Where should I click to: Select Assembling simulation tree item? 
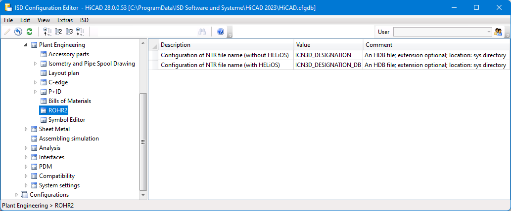[69, 139]
